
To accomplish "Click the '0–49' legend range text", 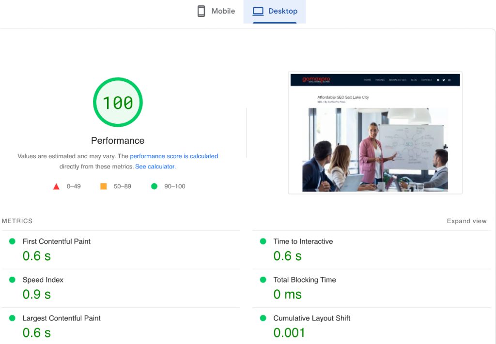I will (74, 186).
